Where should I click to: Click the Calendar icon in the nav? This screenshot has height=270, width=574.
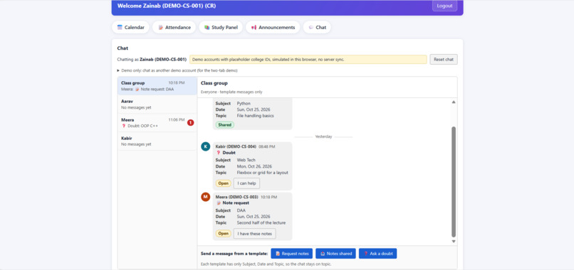pos(120,28)
